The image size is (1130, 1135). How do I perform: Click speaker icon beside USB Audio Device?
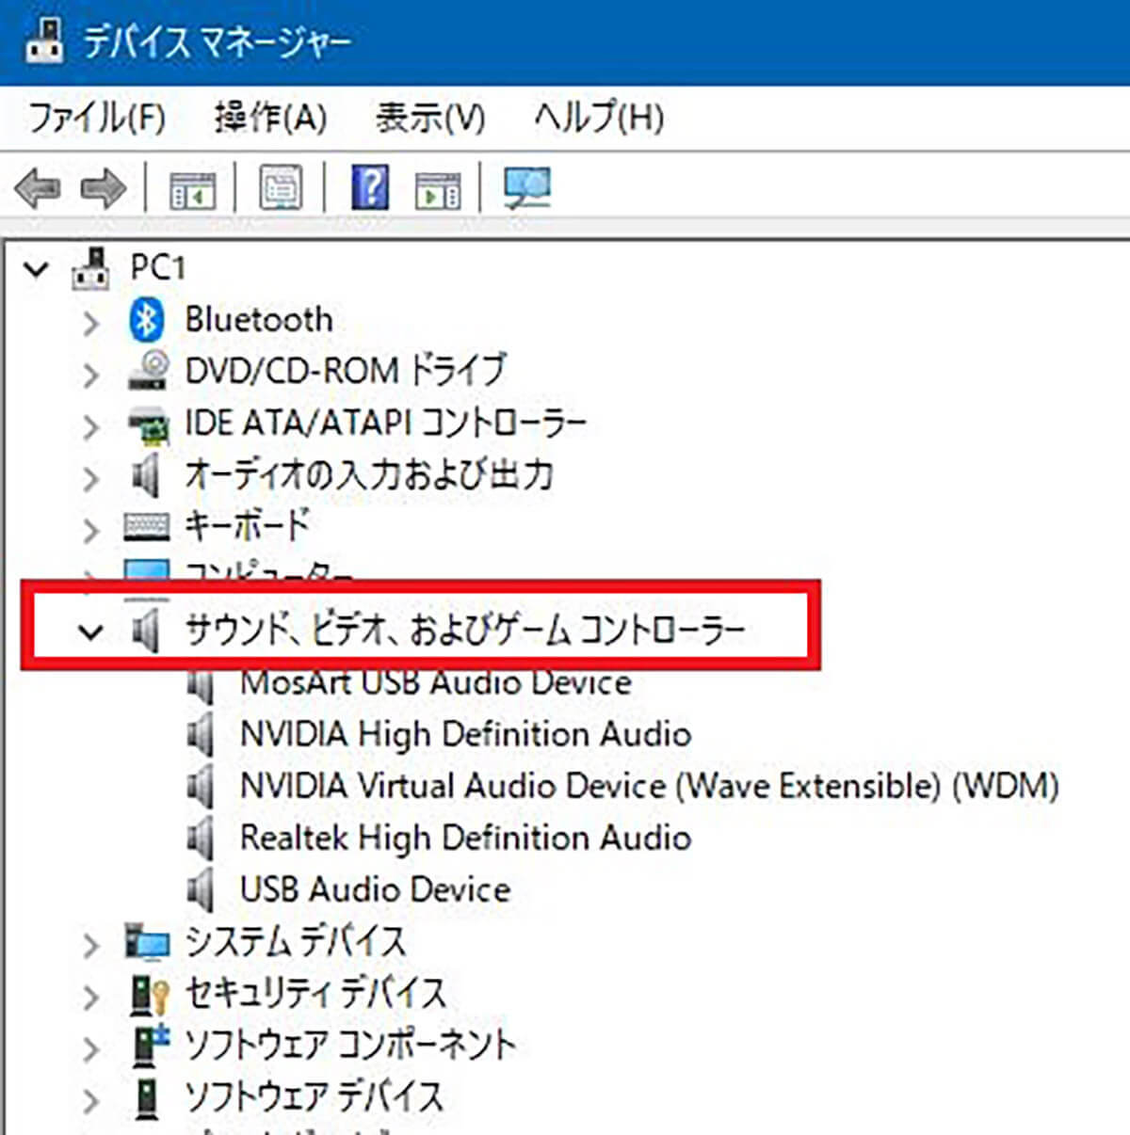point(200,889)
